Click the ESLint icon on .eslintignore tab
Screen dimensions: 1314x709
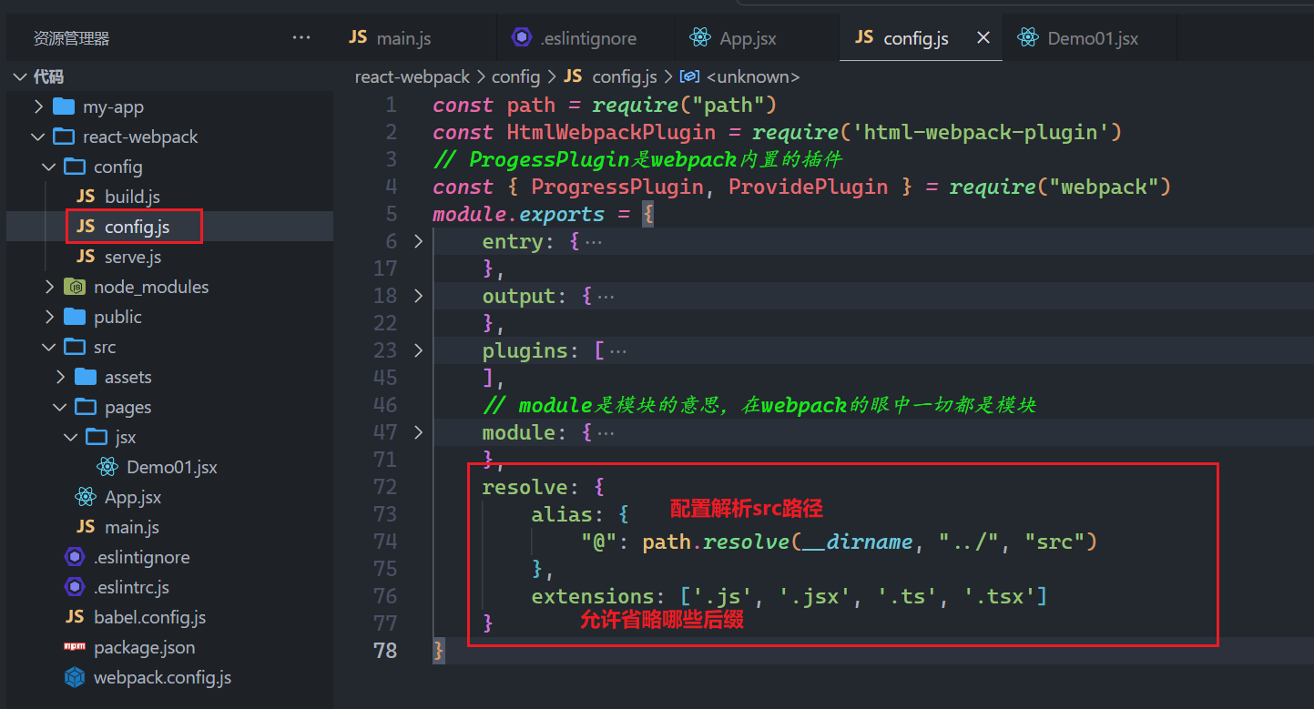coord(521,37)
